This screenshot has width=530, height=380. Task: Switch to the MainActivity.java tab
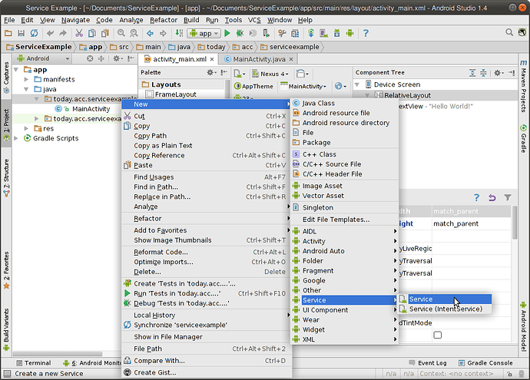point(259,59)
